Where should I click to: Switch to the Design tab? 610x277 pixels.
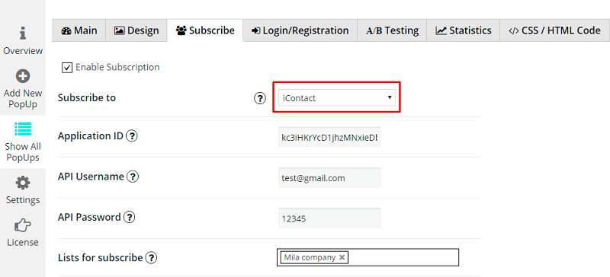(136, 30)
